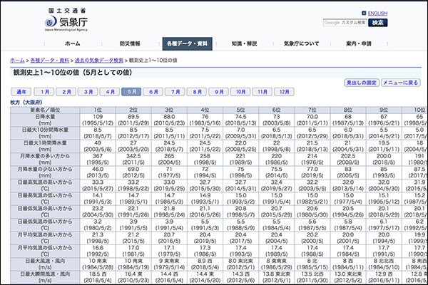The width and height of the screenshot is (428, 285).
Task: Select the 7月 month tab
Action: pos(175,92)
